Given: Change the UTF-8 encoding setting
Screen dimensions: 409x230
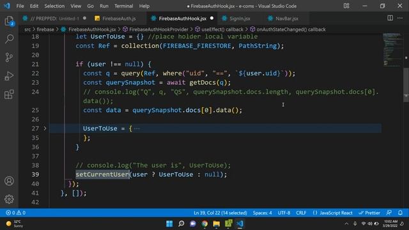Looking at the screenshot, I should point(284,213).
